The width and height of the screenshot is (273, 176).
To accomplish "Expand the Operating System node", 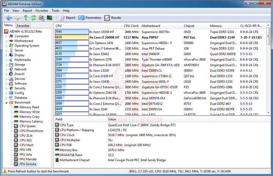I will click(x=6, y=46).
